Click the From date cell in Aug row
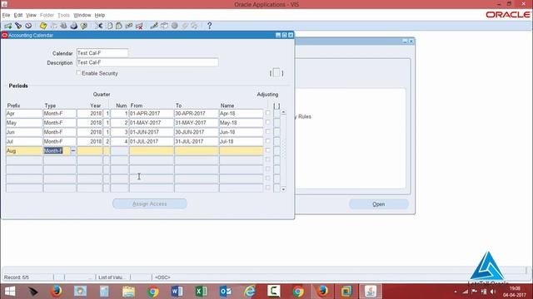The height and width of the screenshot is (299, 533). pyautogui.click(x=152, y=150)
